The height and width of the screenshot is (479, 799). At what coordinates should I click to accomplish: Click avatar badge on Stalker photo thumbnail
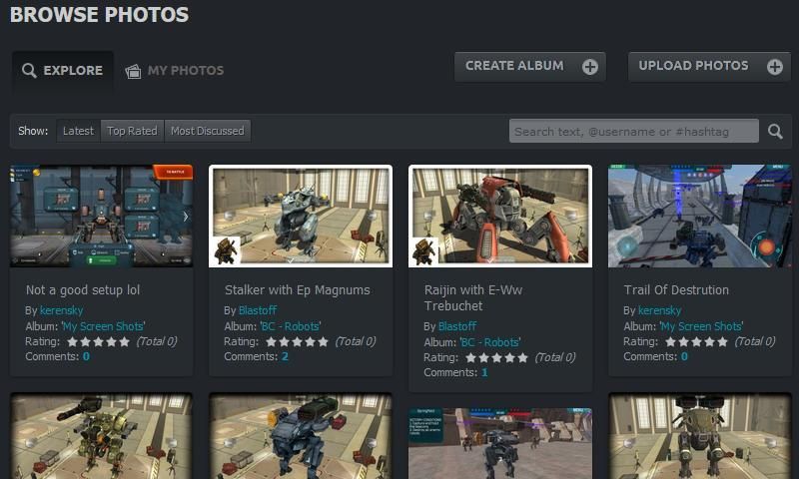(x=224, y=250)
